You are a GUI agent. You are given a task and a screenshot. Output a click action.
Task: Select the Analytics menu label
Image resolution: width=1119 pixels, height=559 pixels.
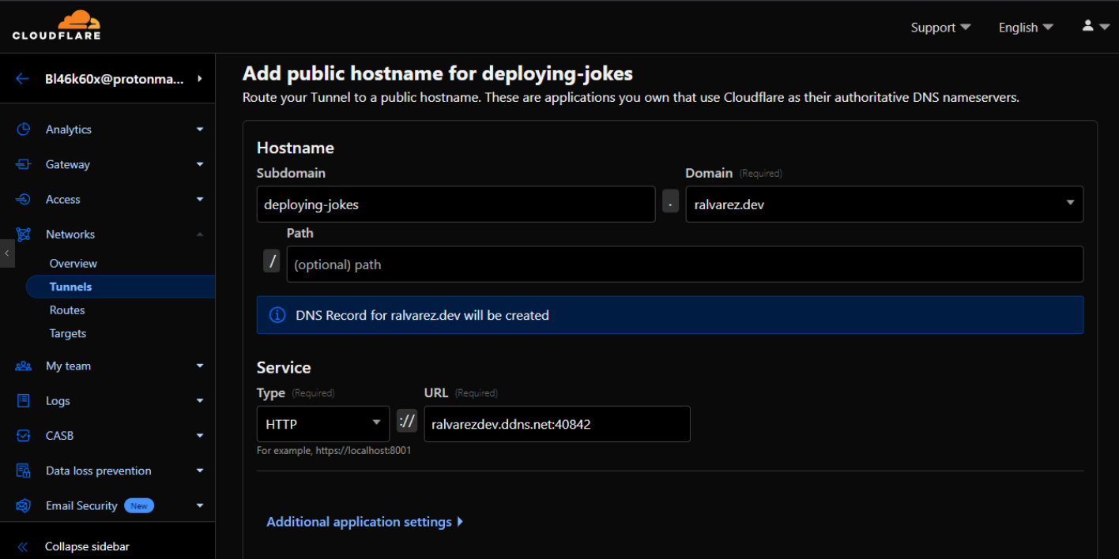[69, 129]
